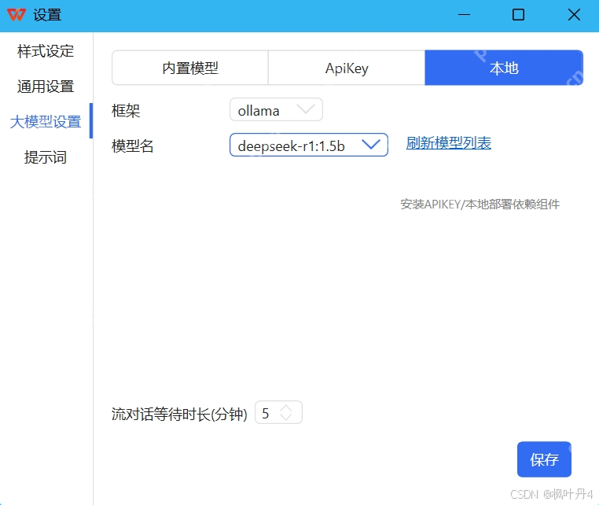Open the 通用设置 sidebar section
599x505 pixels.
coord(46,87)
